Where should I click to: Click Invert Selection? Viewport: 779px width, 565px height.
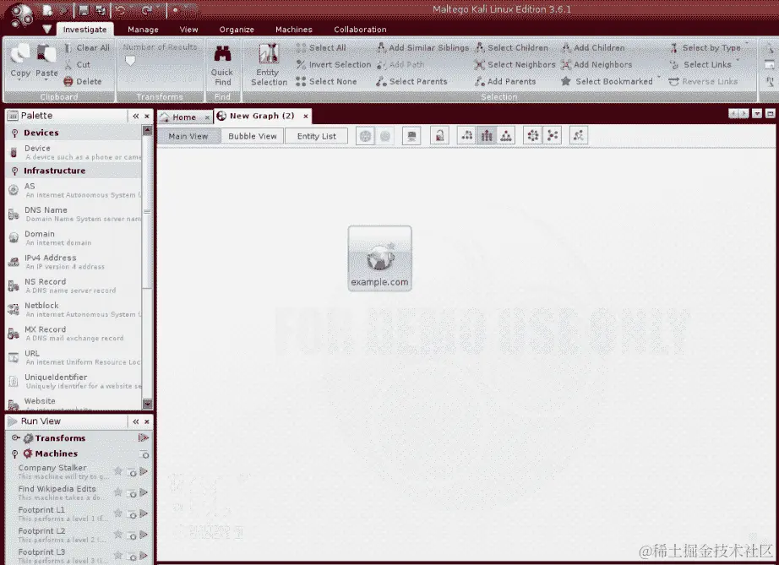pos(334,64)
